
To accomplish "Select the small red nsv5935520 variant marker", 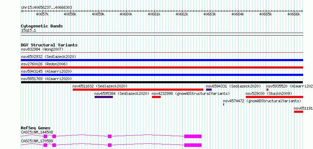I will point(267,90).
